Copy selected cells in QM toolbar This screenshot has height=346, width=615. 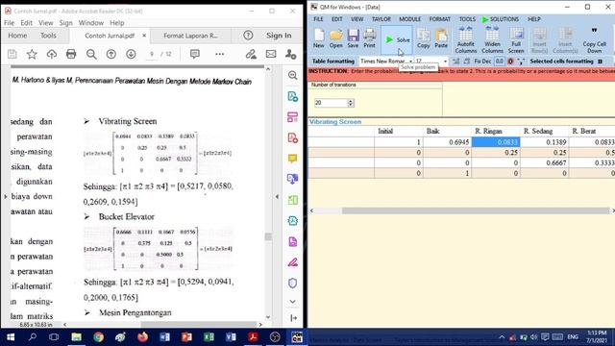[423, 38]
